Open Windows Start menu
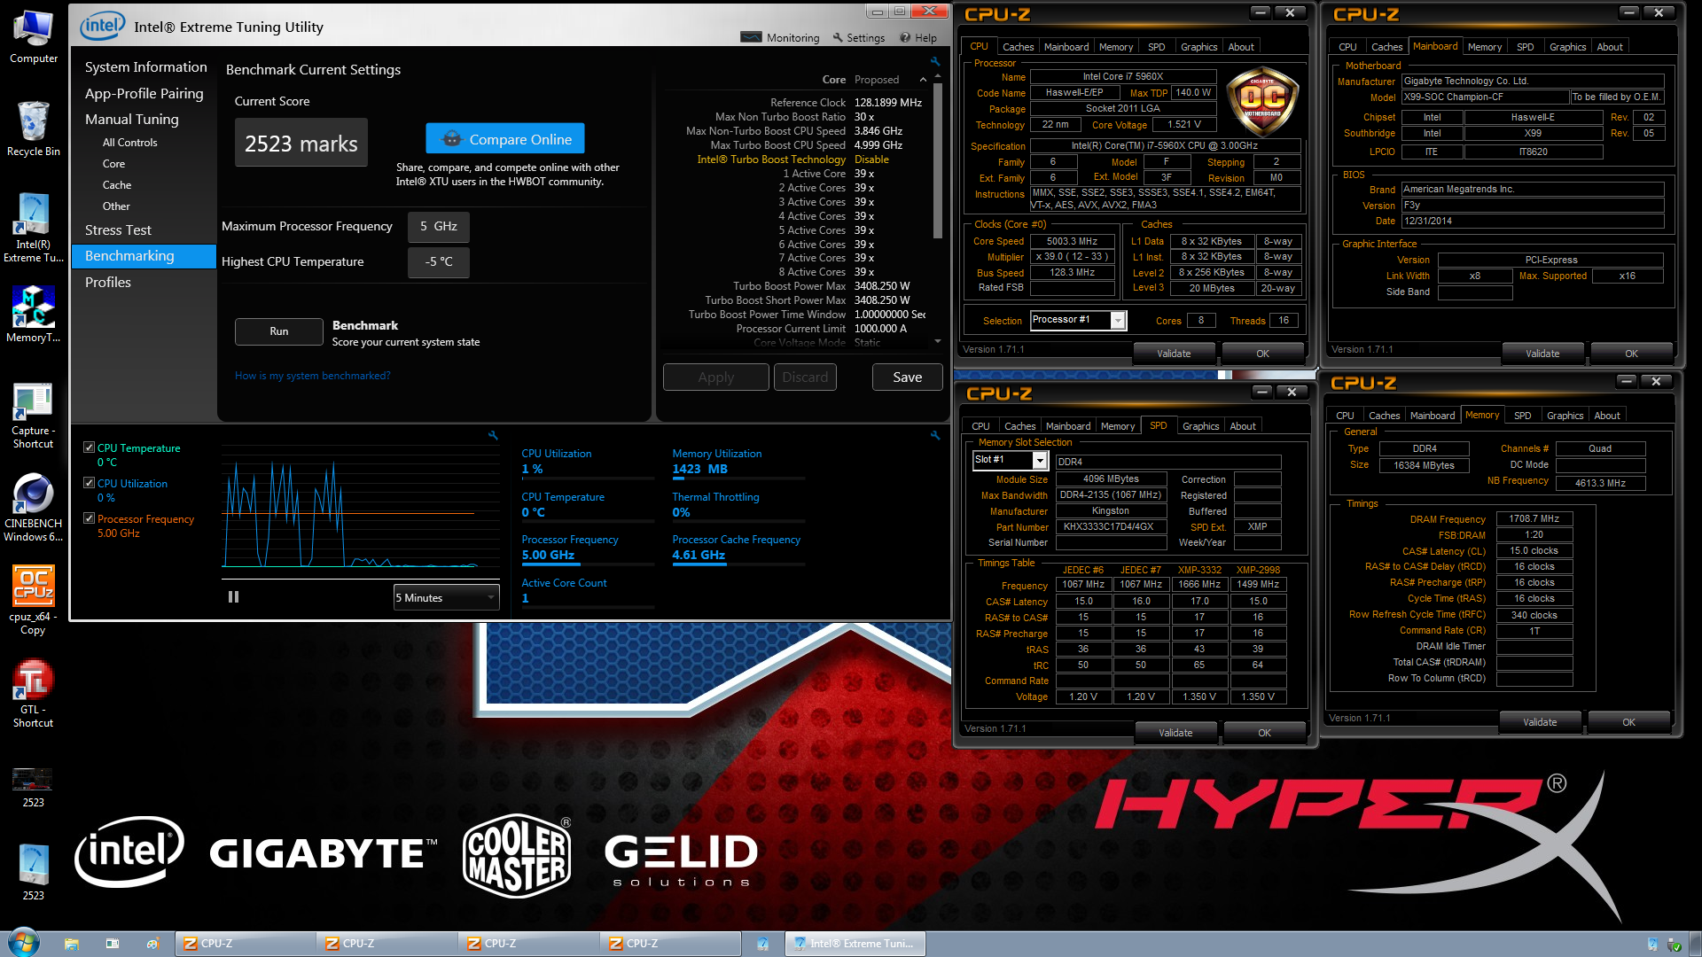Viewport: 1702px width, 957px height. tap(23, 943)
